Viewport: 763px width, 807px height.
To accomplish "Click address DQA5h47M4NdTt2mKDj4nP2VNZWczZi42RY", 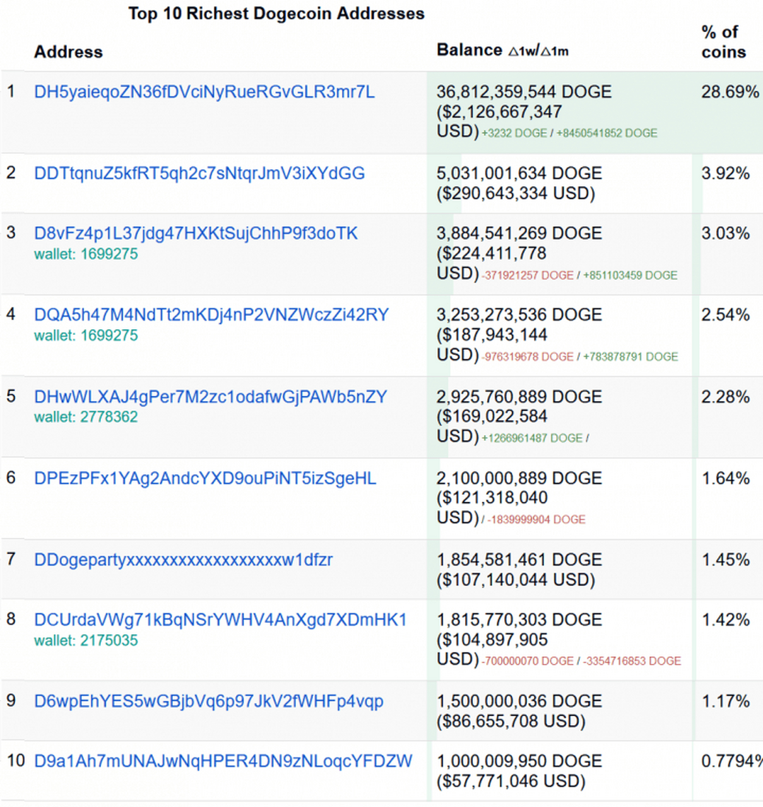I will point(211,315).
